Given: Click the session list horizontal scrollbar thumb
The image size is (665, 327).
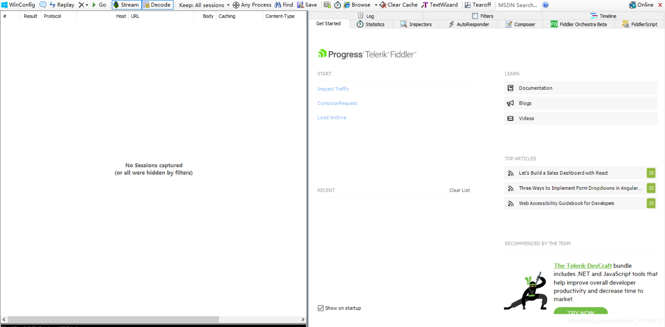Looking at the screenshot, I should click(113, 319).
